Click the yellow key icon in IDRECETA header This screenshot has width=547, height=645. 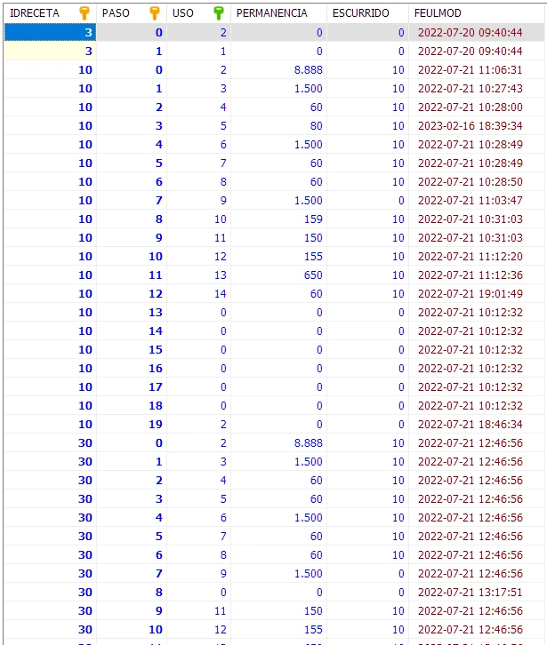[84, 13]
